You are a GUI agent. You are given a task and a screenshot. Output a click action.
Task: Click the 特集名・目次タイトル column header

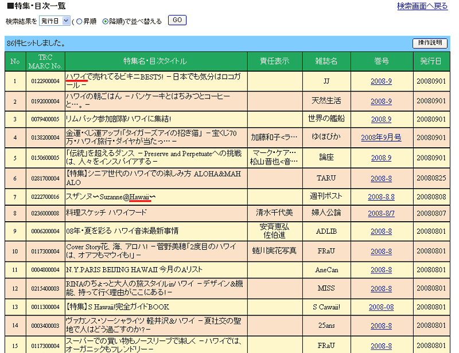click(156, 61)
